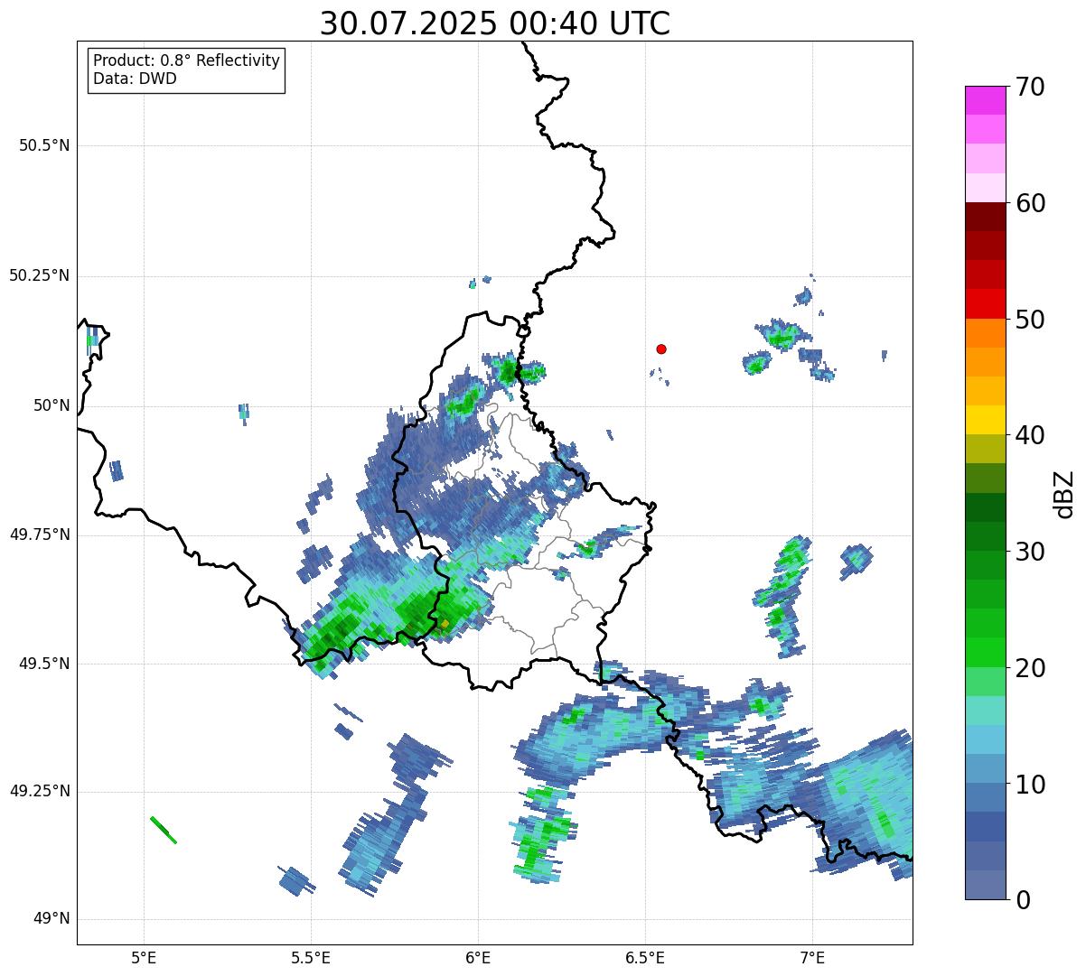Viewport: 1086px width, 976px height.
Task: Click the bright green swatch just above 20
Action: (986, 653)
